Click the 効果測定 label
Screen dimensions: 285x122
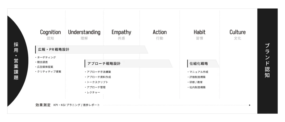pyautogui.click(x=43, y=105)
